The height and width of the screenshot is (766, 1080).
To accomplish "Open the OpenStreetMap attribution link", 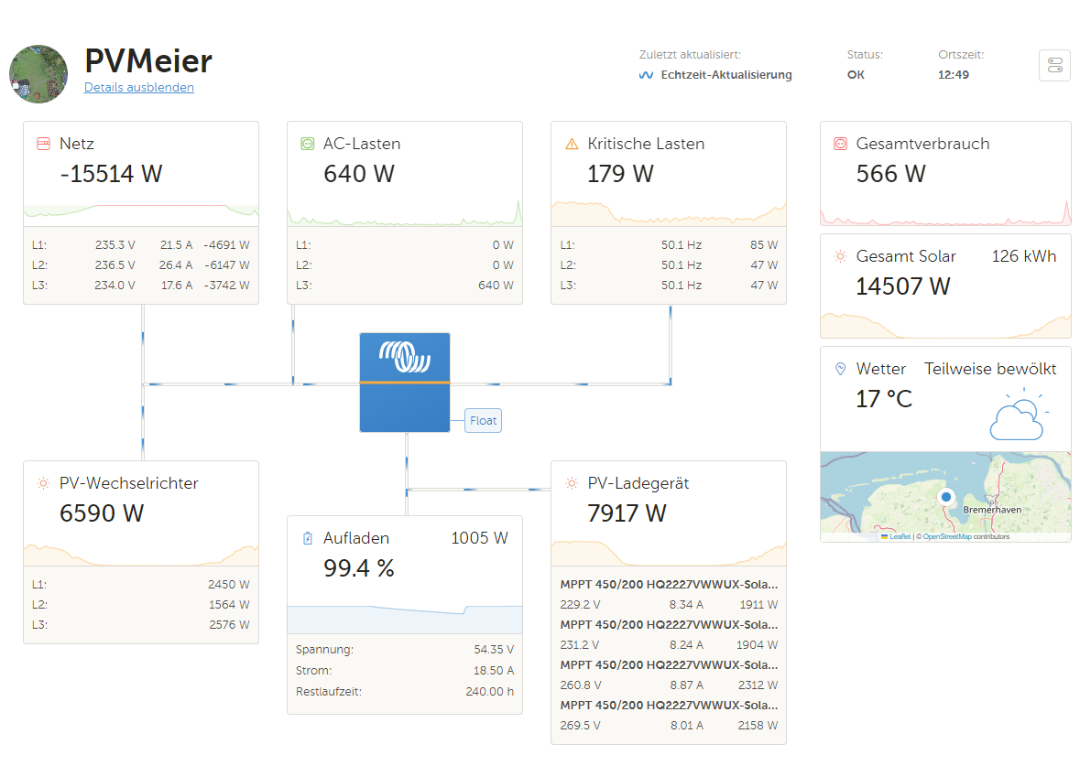I will (x=947, y=537).
